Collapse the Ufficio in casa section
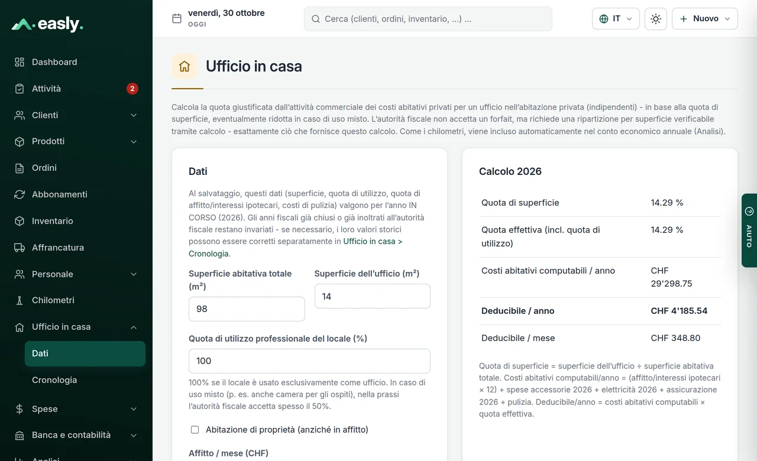The width and height of the screenshot is (757, 461). [x=134, y=327]
